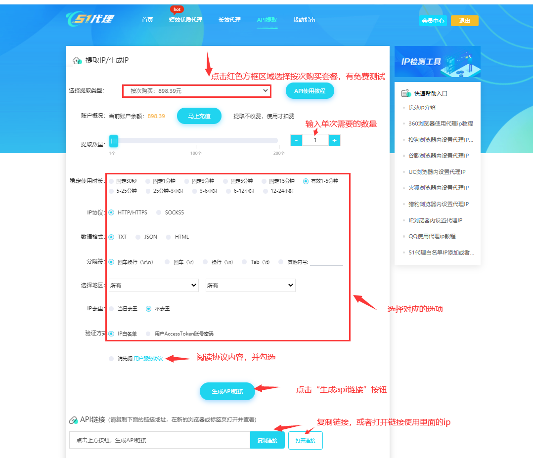Screen dimensions: 533x458
Task: Decrease quantity with the minus button
Action: (297, 140)
